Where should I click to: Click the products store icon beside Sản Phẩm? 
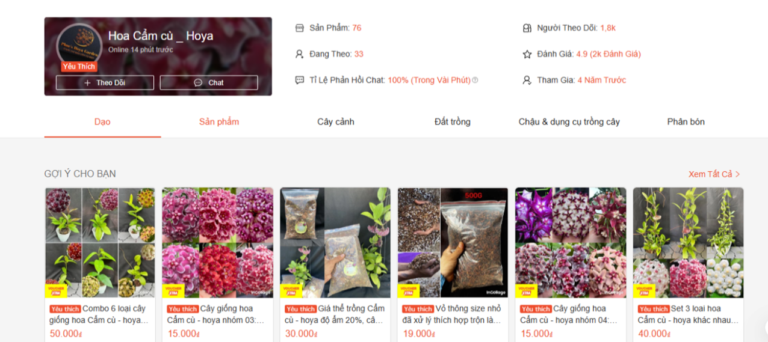point(300,28)
